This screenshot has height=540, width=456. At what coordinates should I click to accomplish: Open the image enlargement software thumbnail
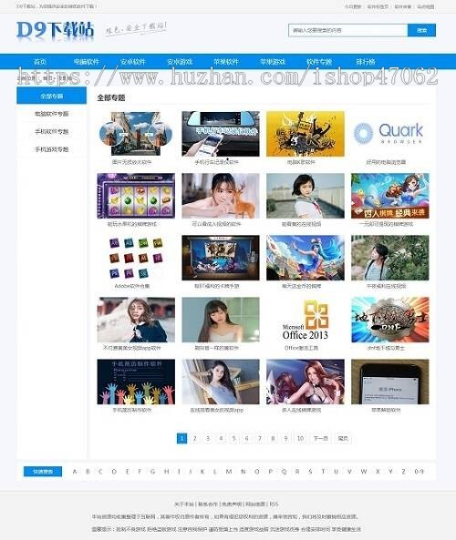coord(136,134)
